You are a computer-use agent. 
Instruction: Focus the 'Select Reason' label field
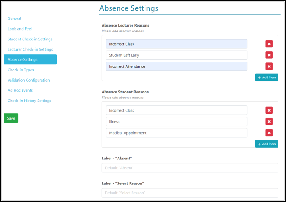(190, 193)
